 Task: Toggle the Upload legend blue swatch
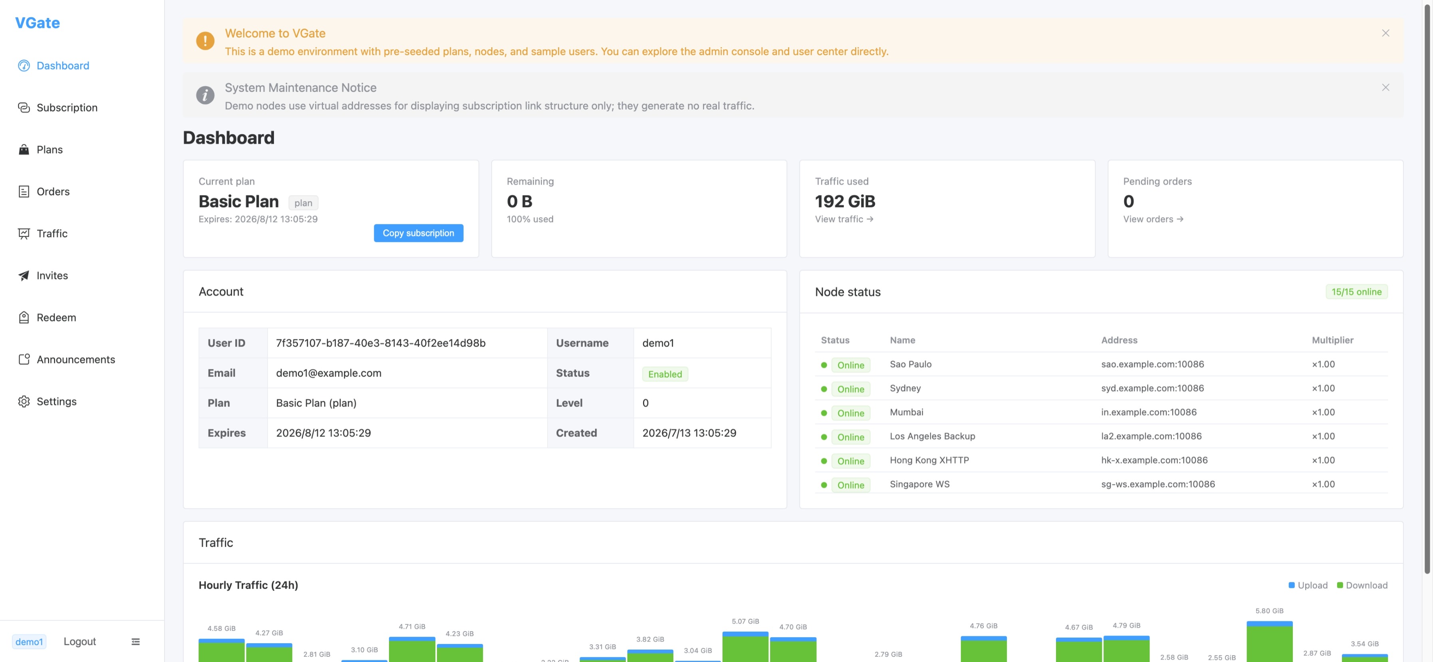tap(1291, 585)
